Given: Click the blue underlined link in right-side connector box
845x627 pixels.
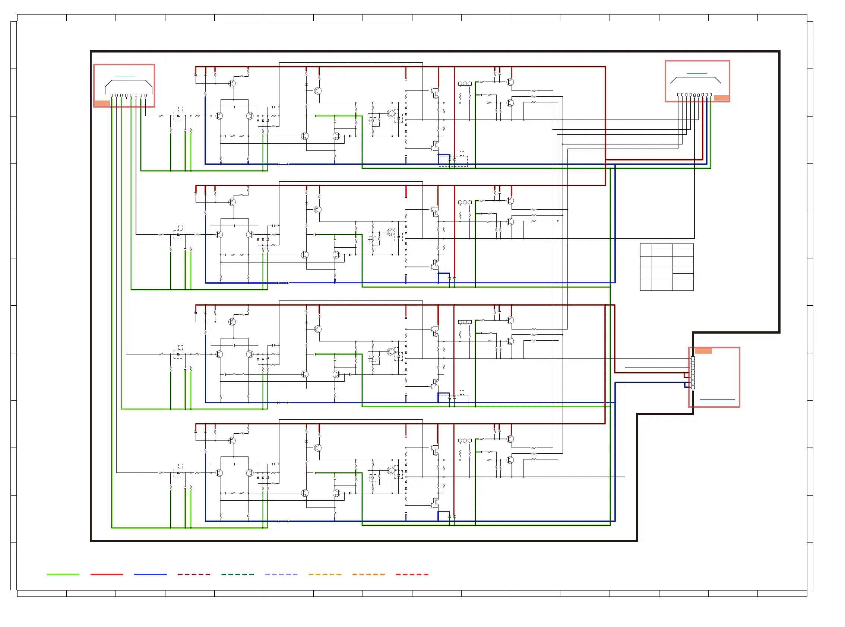Looking at the screenshot, I should pyautogui.click(x=718, y=399).
